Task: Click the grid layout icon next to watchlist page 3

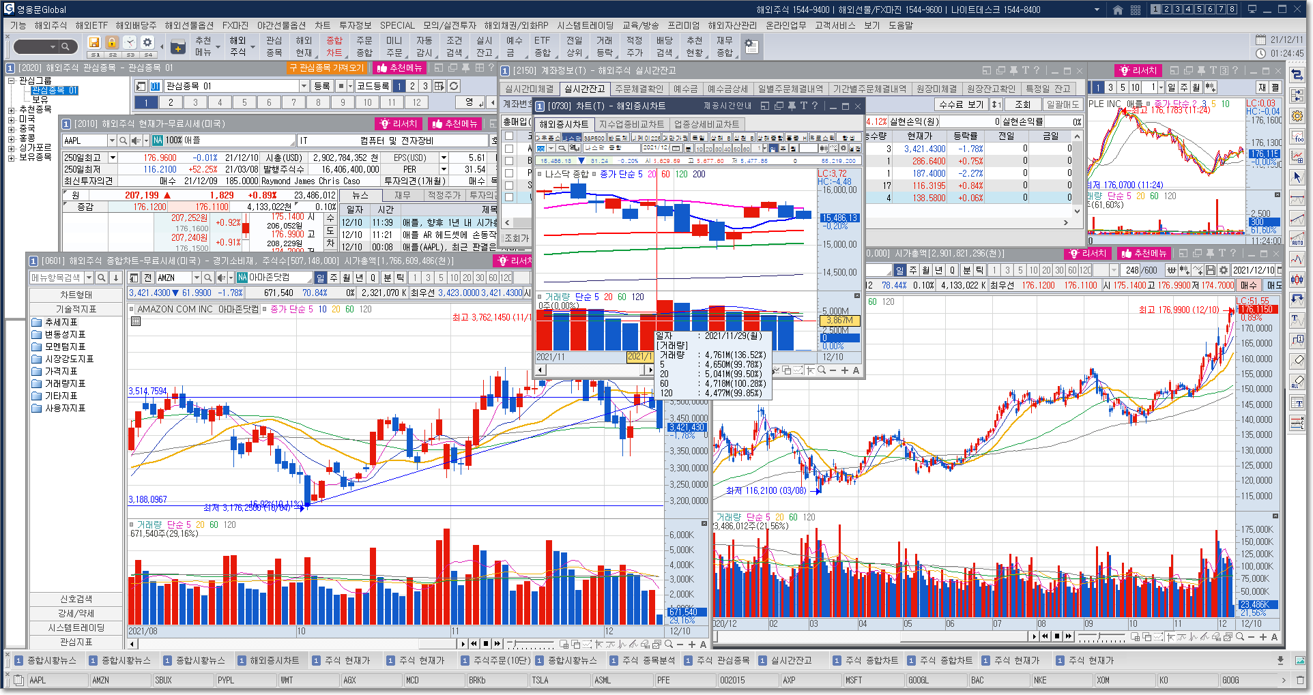Action: pyautogui.click(x=439, y=86)
